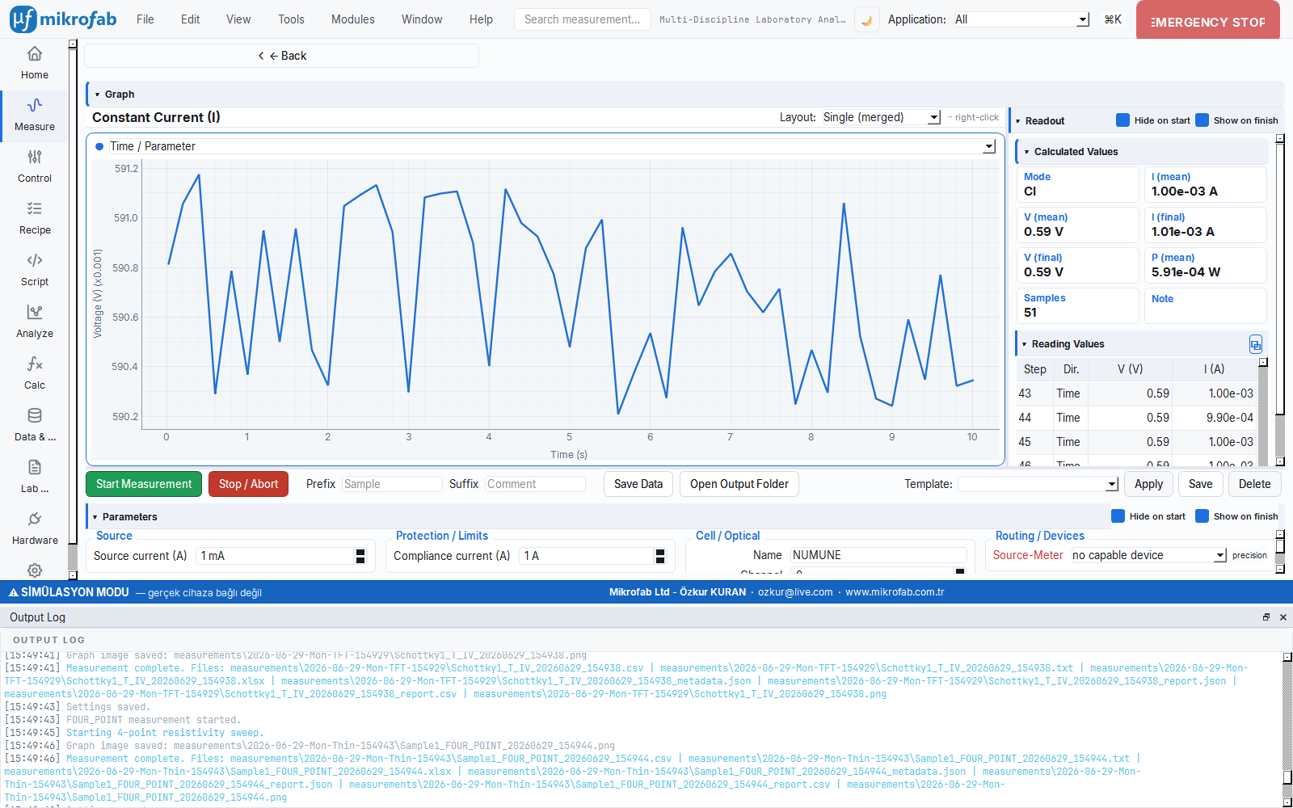Save the current template

coord(1200,484)
